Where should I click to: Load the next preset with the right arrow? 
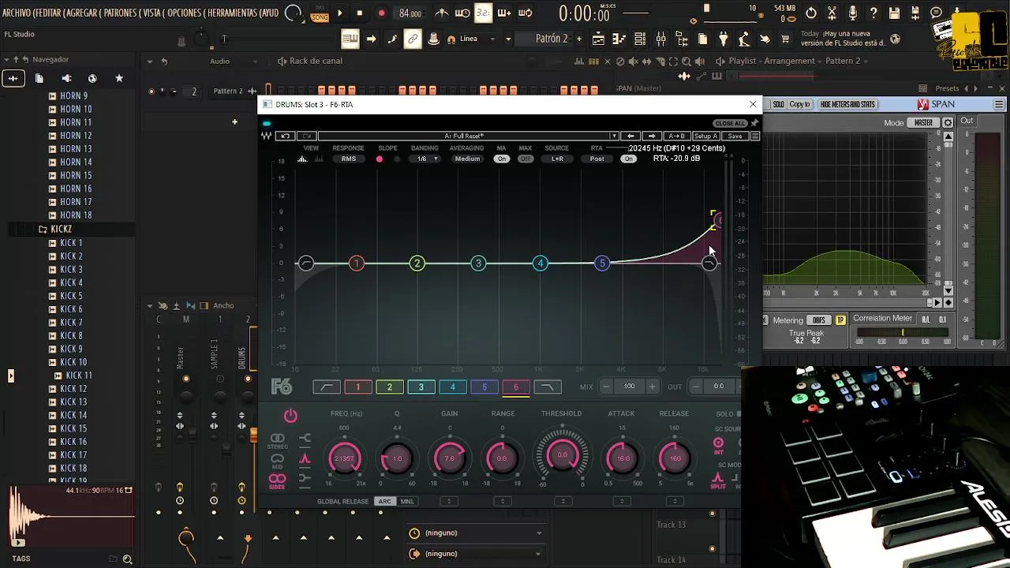coord(652,136)
